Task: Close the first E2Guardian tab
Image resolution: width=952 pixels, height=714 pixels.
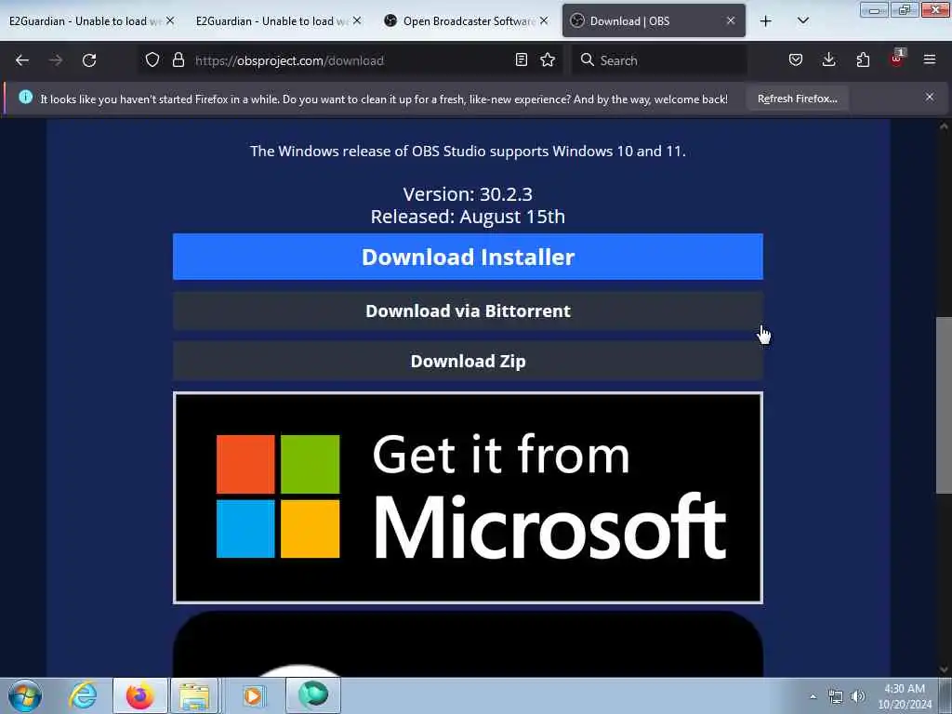Action: point(170,21)
